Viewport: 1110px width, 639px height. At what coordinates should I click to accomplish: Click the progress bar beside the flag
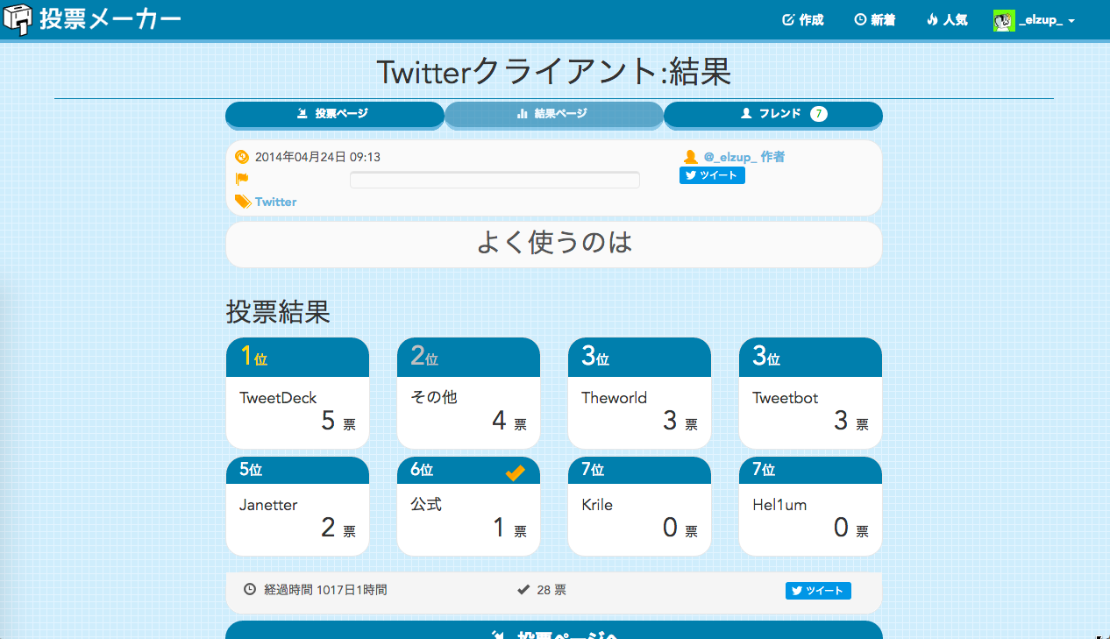tap(495, 180)
